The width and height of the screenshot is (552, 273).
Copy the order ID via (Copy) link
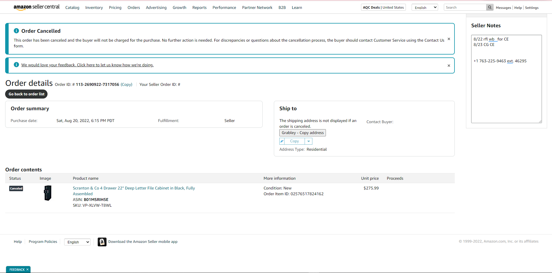coord(127,84)
